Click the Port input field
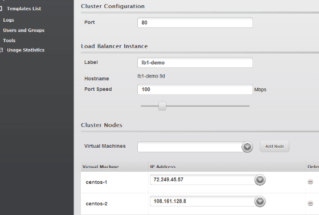Viewport: 319px width, 215px height. pyautogui.click(x=195, y=23)
